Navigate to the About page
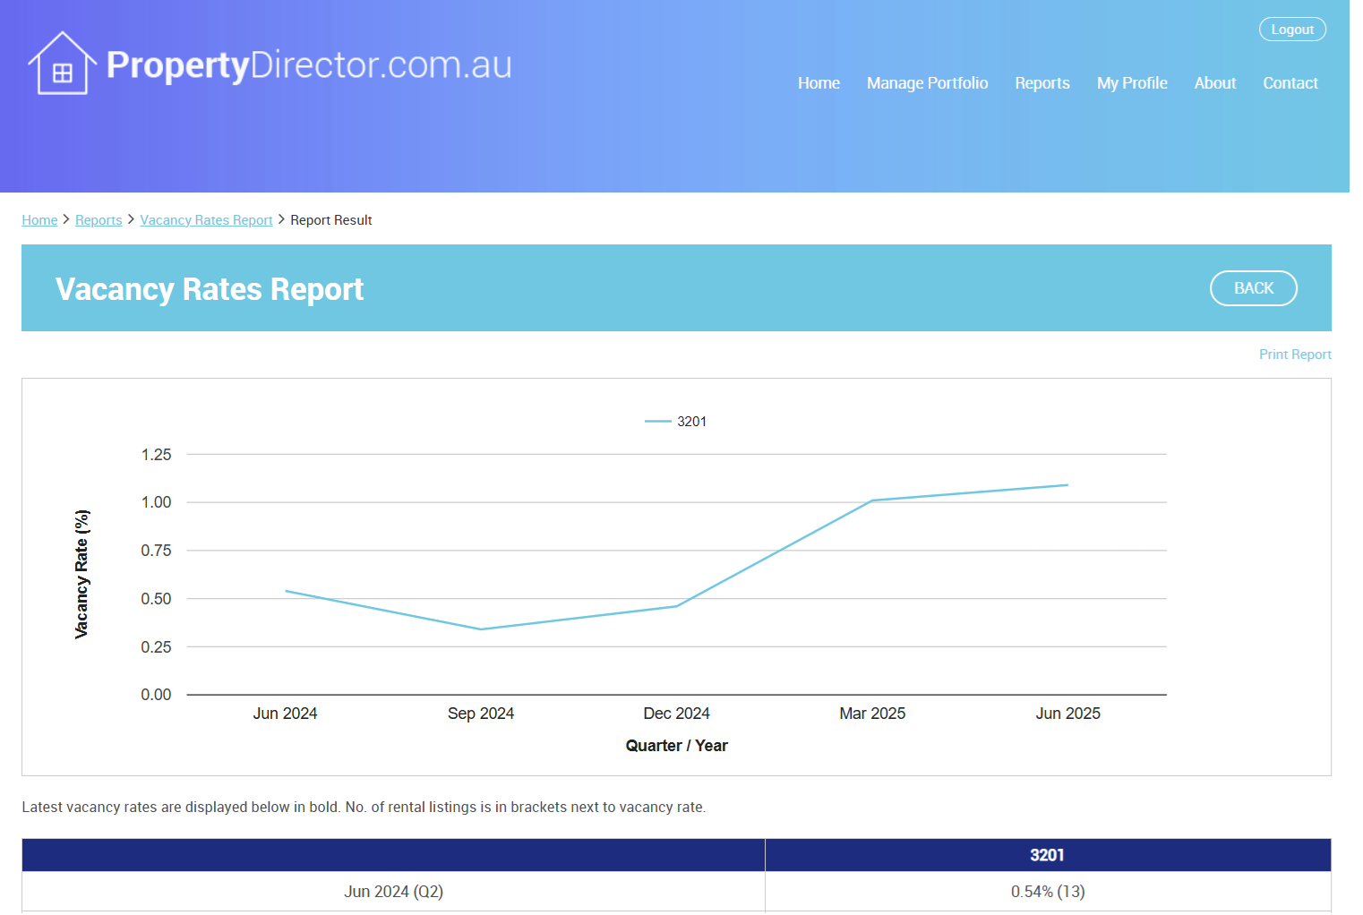Screen dimensions: 1363x915 pos(1214,83)
